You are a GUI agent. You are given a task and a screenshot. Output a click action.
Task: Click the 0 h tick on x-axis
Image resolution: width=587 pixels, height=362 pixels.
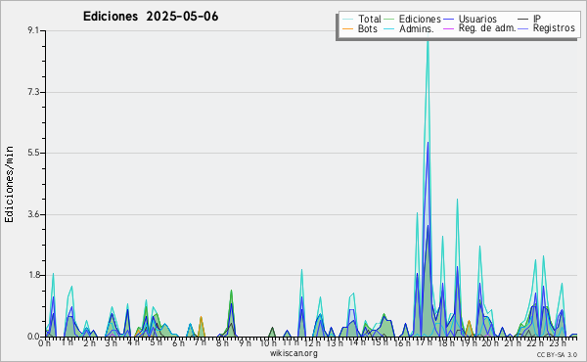[45, 342]
